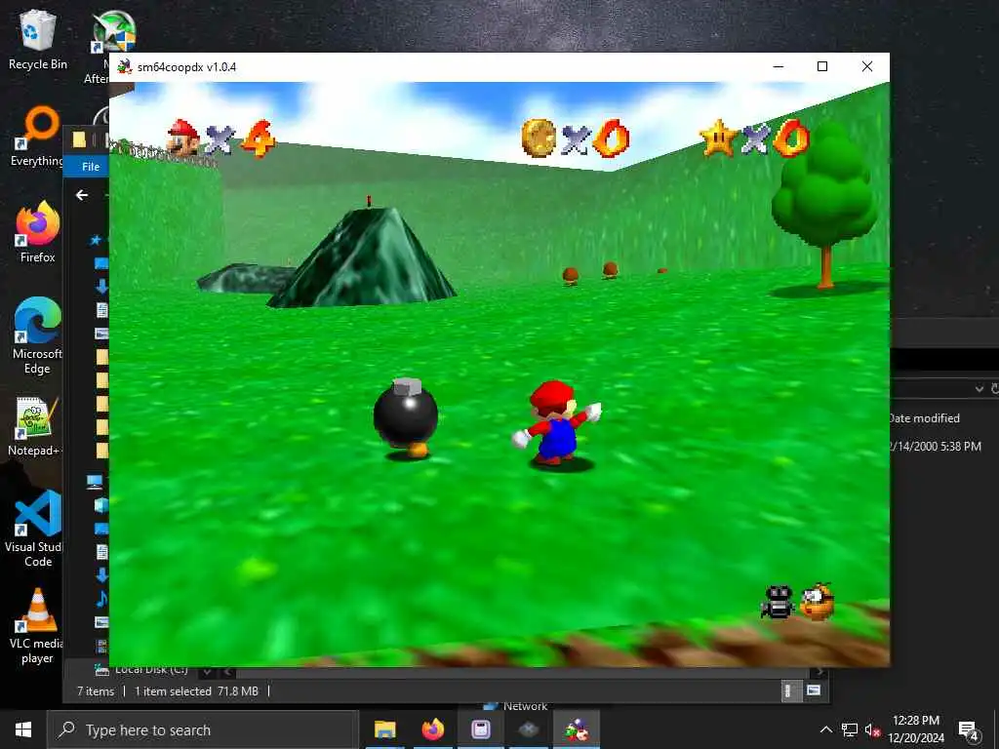Click the sm64coopdx taskbar icon
The width and height of the screenshot is (999, 749).
click(x=577, y=729)
